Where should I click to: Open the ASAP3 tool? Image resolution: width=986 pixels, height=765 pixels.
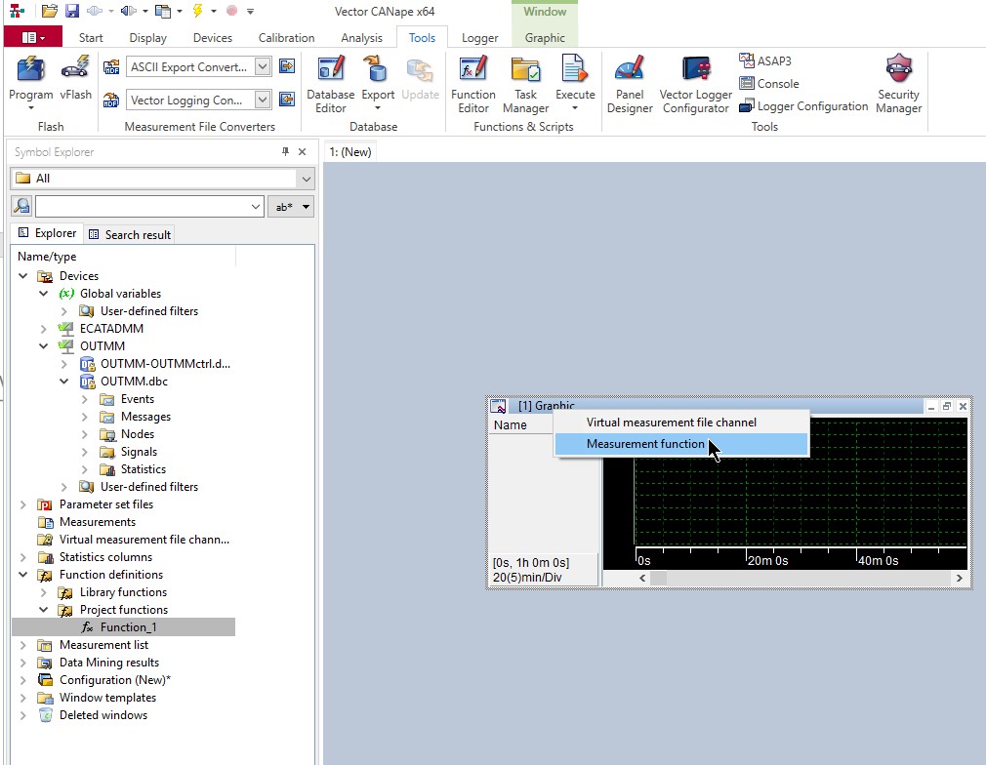765,60
